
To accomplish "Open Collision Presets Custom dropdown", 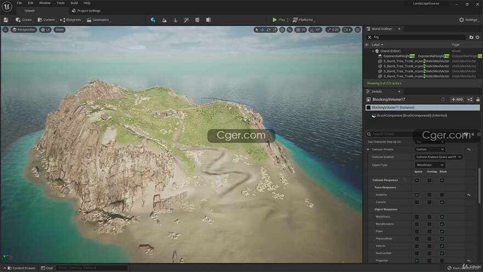I will point(430,149).
